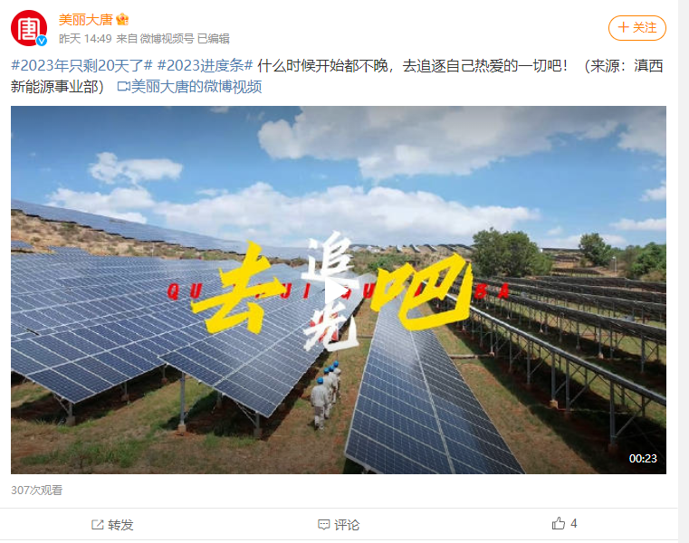Click the crown membership icon beside 美丽大唐
Viewport: 689px width, 543px height.
click(x=122, y=19)
